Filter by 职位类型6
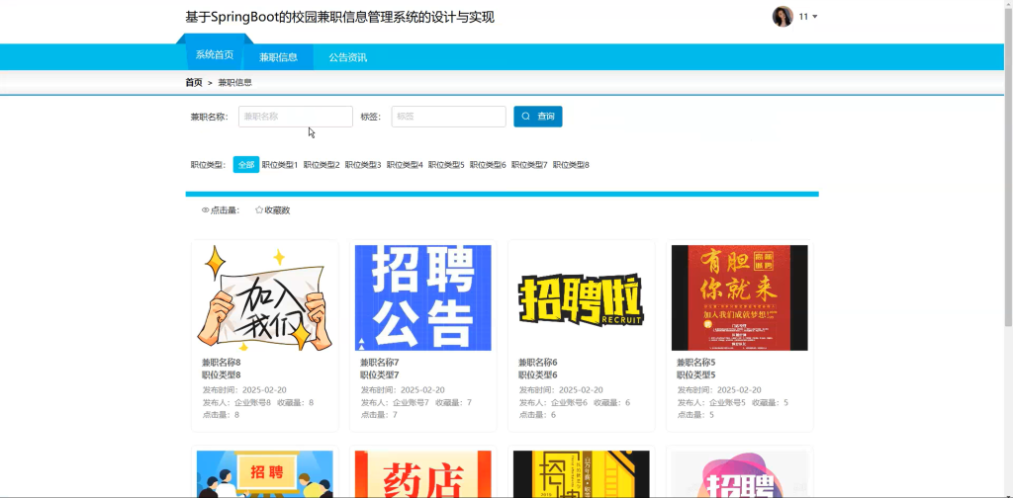1013x498 pixels. [488, 165]
